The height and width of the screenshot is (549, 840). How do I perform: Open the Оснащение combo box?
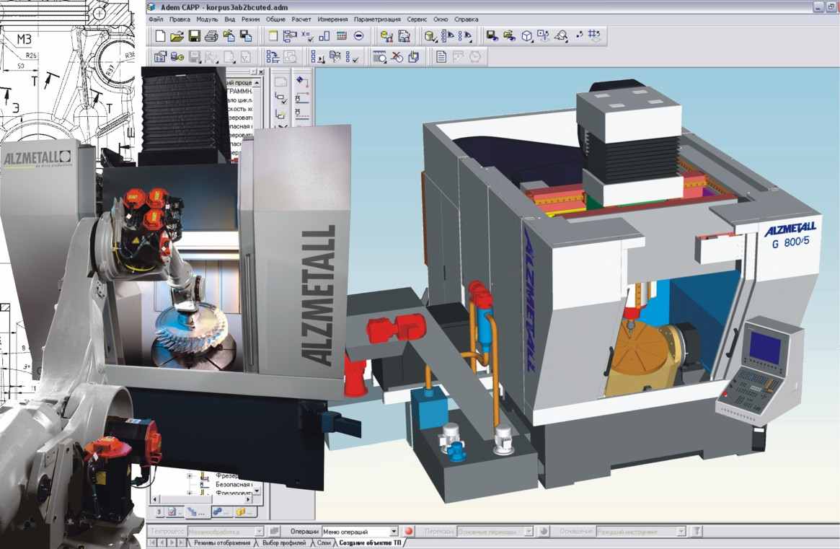(x=641, y=531)
